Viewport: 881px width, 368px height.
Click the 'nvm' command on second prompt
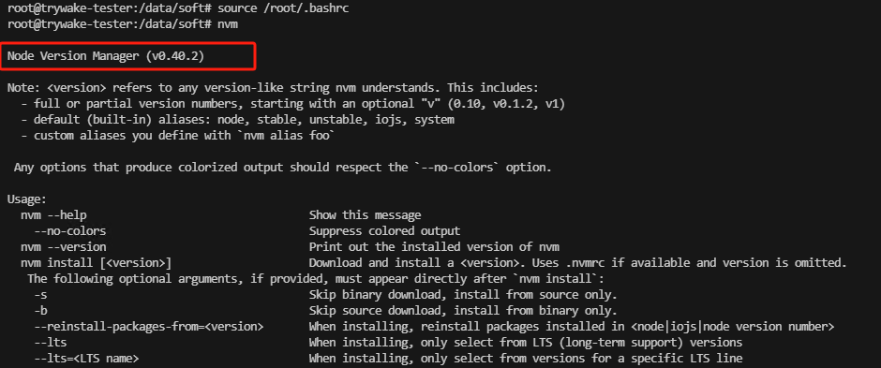(x=227, y=24)
